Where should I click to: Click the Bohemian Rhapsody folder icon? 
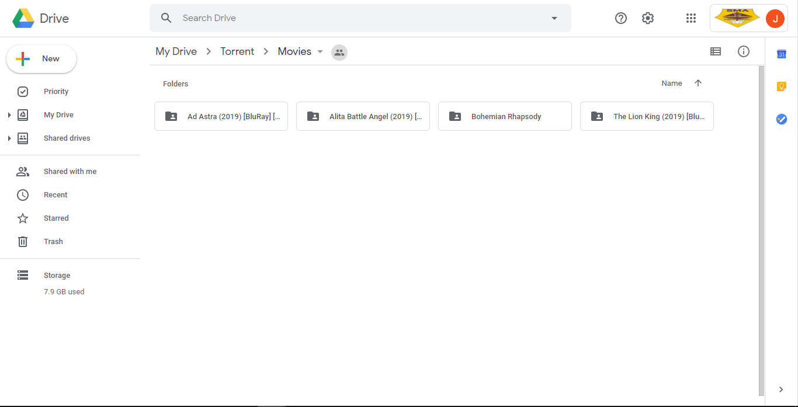click(x=455, y=116)
